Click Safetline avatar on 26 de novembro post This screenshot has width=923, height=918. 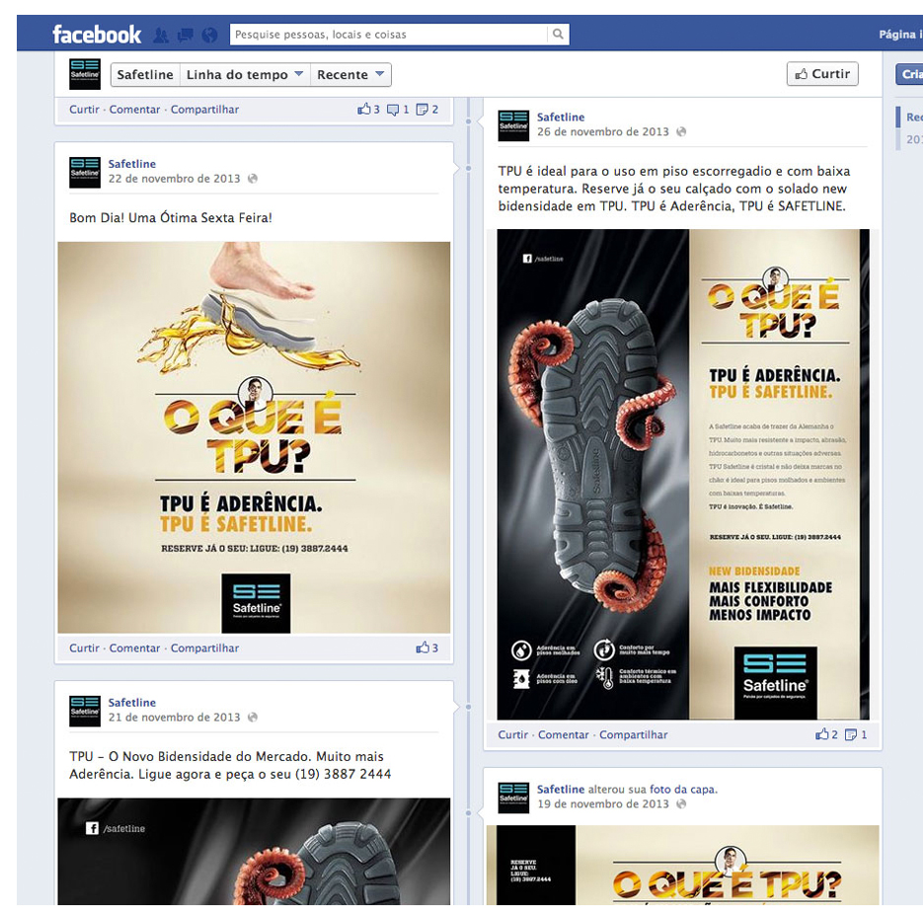click(x=513, y=125)
